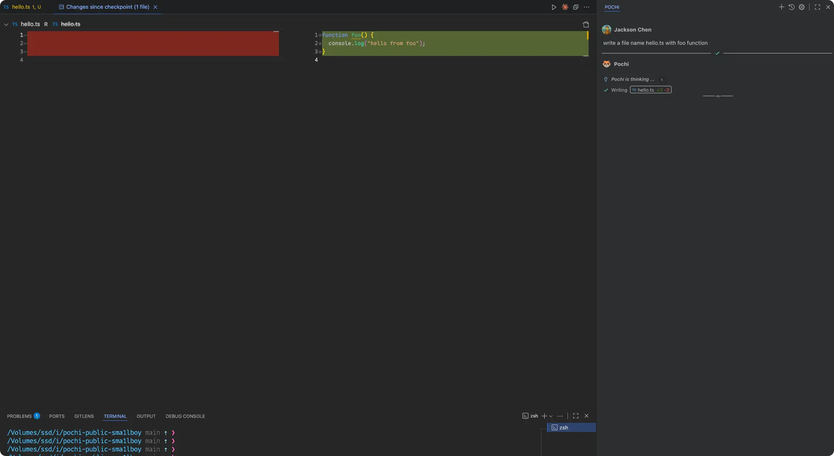Close the Changes since checkpoint tab
834x456 pixels.
coord(155,7)
